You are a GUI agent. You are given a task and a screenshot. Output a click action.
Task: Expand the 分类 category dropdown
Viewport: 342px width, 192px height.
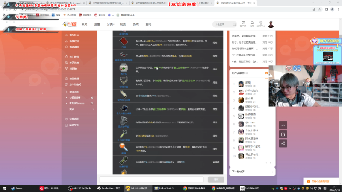(111, 24)
